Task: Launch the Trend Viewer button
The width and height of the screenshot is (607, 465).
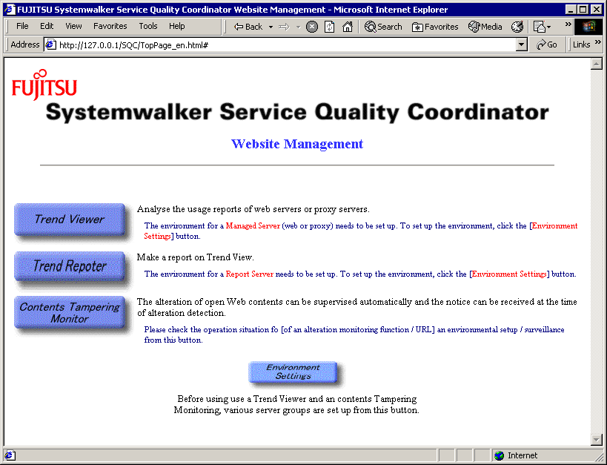Action: point(70,220)
